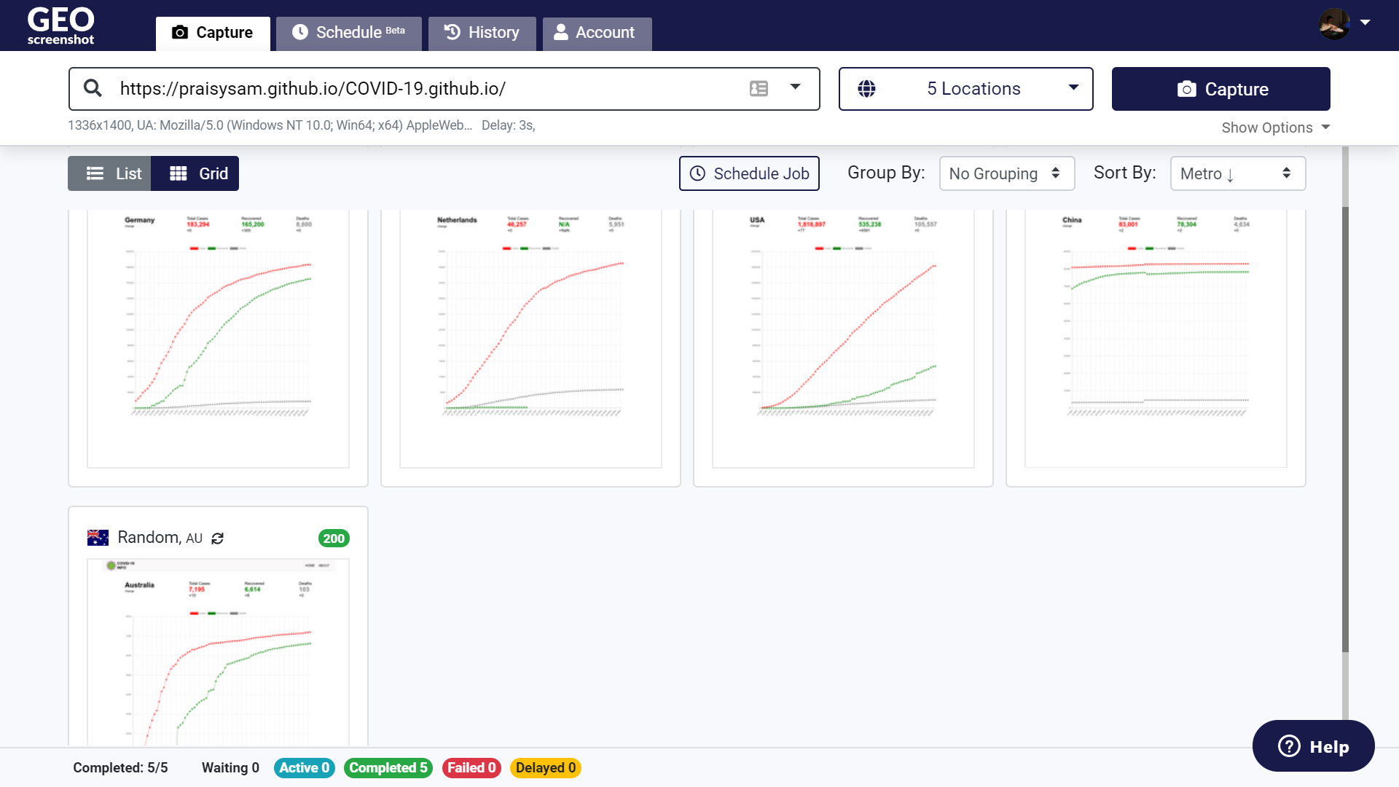Open the History tab
Screen dimensions: 1399x787
tap(482, 33)
